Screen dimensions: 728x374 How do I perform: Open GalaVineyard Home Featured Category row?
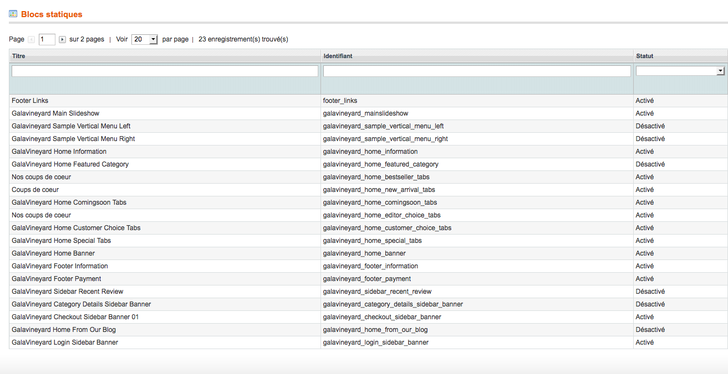(70, 164)
